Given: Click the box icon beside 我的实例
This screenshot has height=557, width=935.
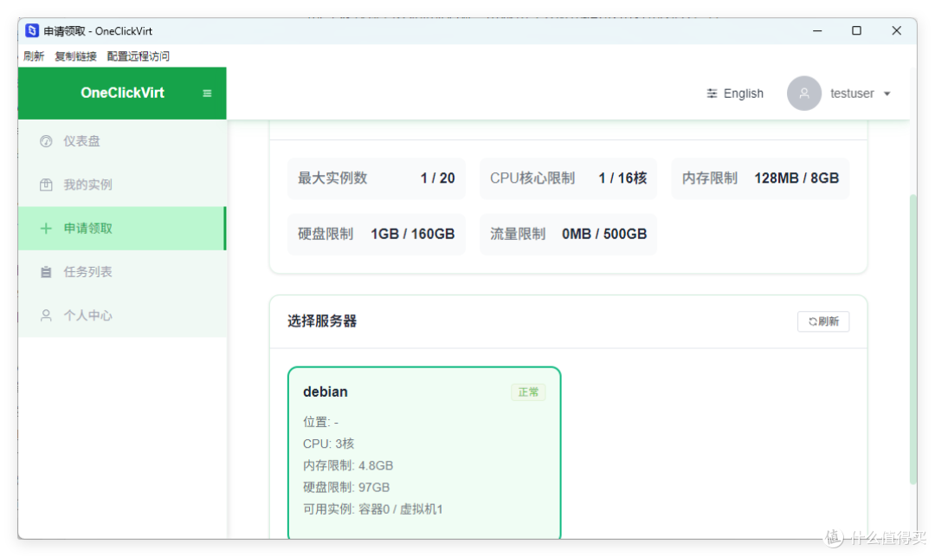Looking at the screenshot, I should click(46, 185).
